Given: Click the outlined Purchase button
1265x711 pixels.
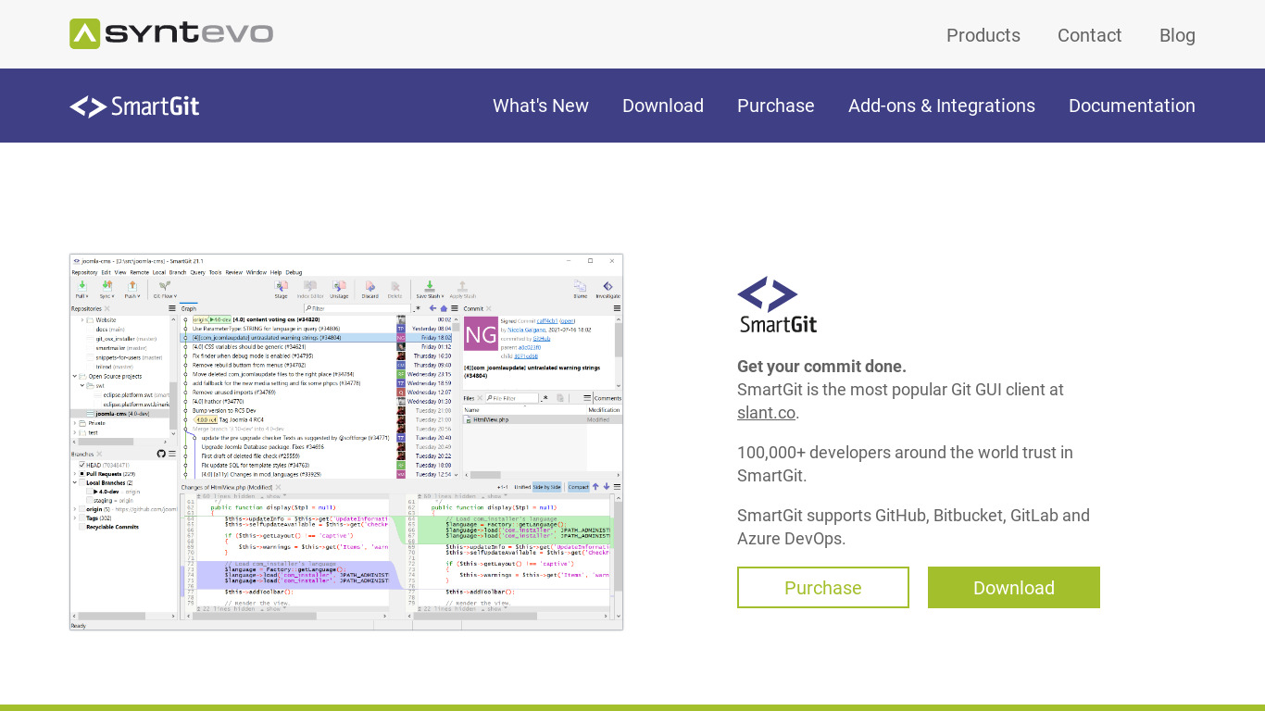Looking at the screenshot, I should click(x=823, y=588).
